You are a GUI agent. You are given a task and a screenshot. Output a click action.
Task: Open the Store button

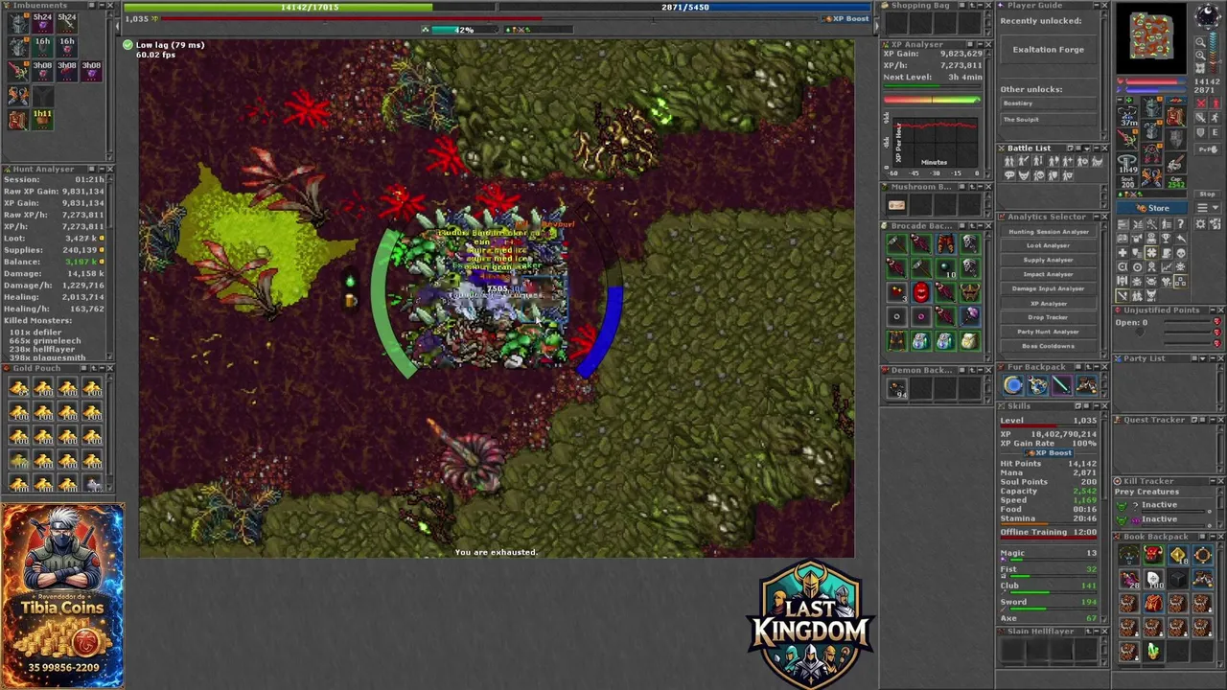pos(1152,208)
